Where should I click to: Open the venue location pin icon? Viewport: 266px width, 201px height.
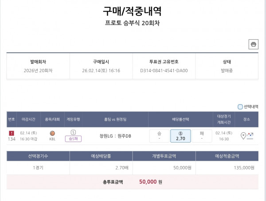(x=243, y=135)
